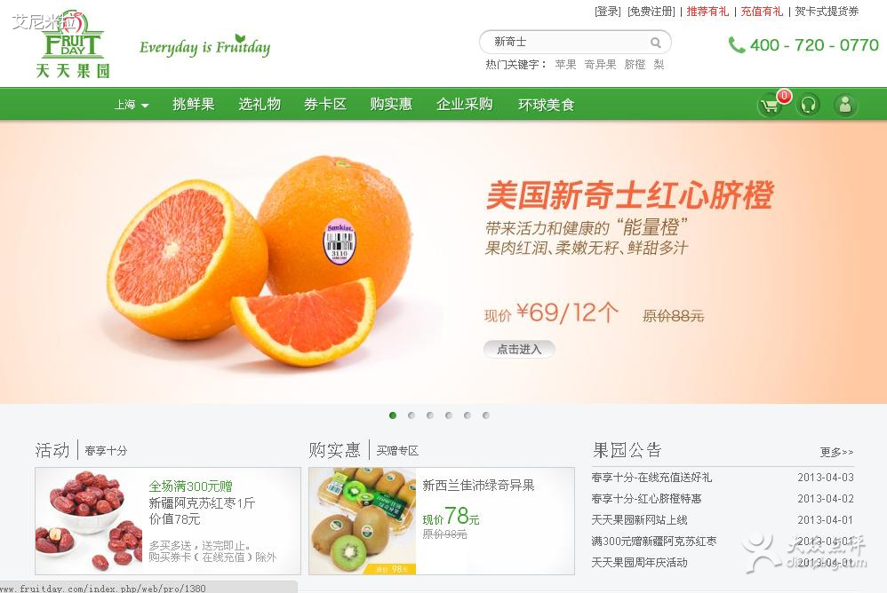Screen dimensions: 887x593
Task: Click the kiwi fruit product image
Action: tap(363, 521)
